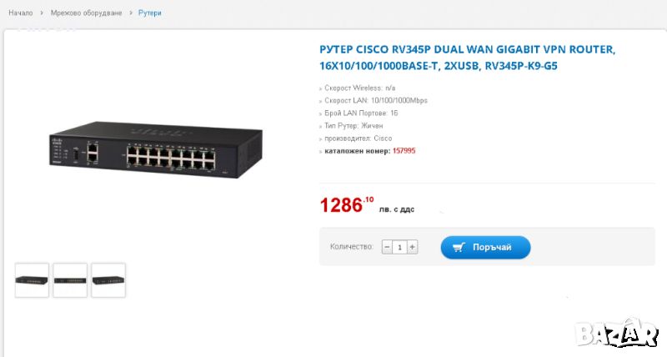Open the Рутери breadcrumb link
Screen dimensions: 667x357
[150, 13]
